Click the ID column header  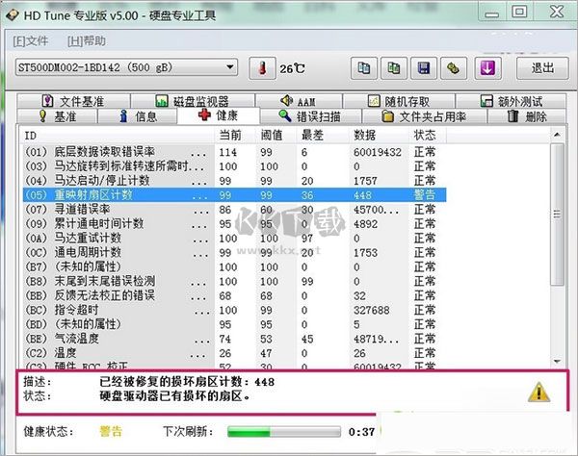pos(117,136)
